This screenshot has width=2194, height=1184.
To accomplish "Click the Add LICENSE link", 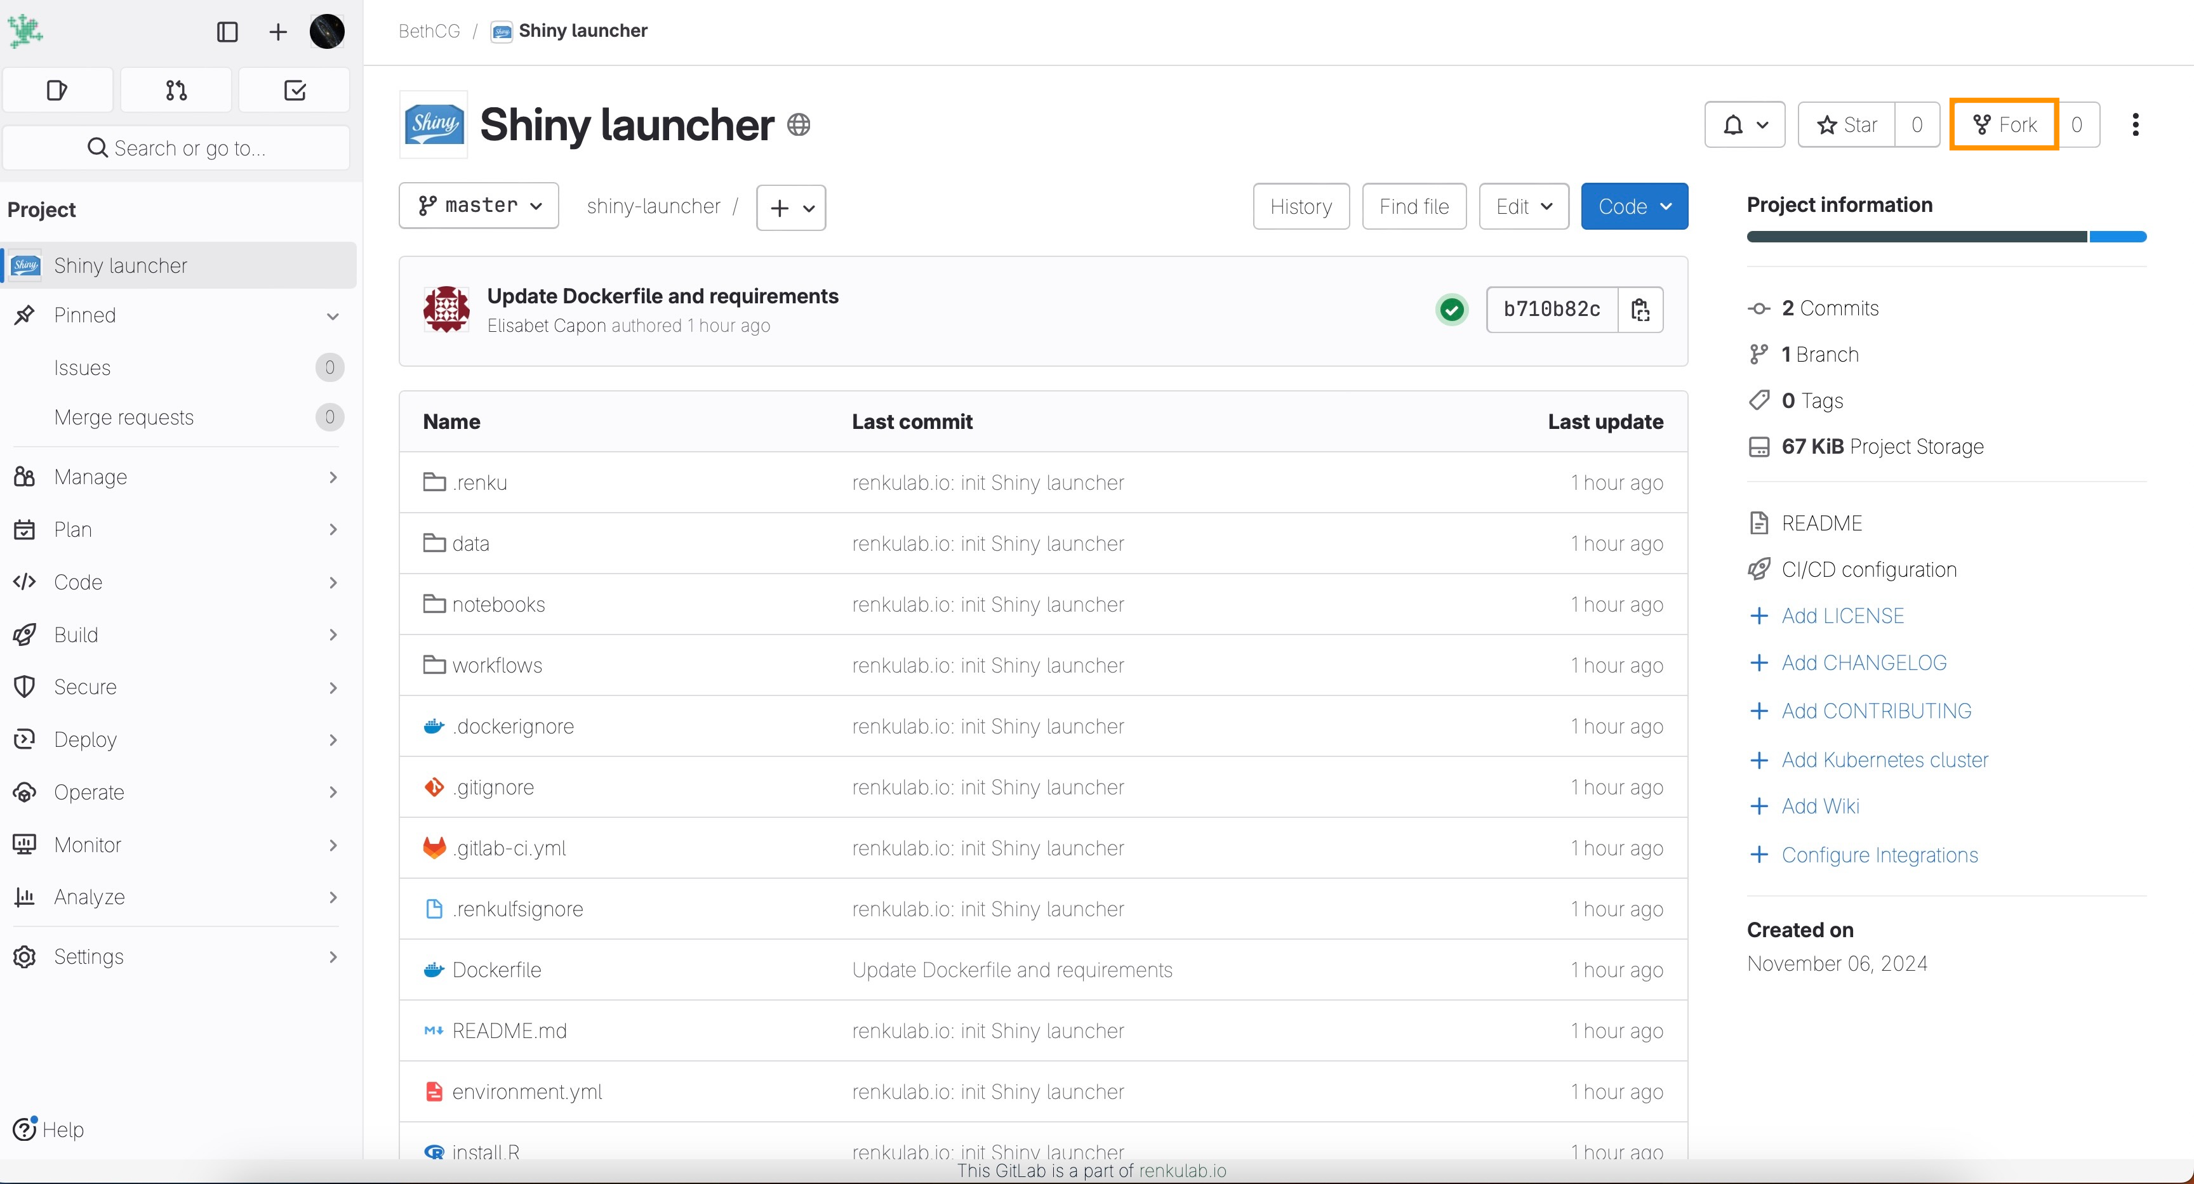I will click(x=1842, y=616).
